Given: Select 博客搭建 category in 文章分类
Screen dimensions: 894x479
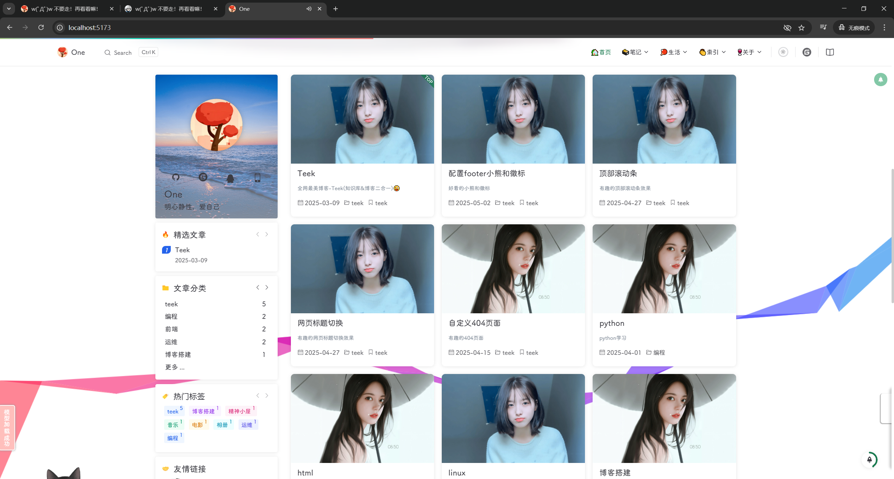Looking at the screenshot, I should point(215,354).
